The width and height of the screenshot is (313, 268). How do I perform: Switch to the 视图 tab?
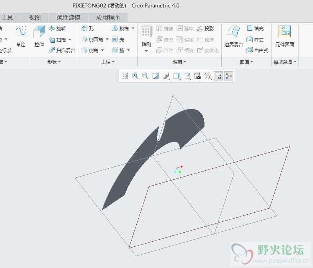[x=35, y=18]
